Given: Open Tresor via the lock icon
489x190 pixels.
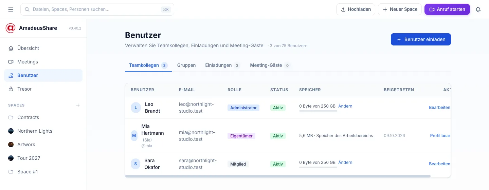Looking at the screenshot, I should pyautogui.click(x=11, y=89).
